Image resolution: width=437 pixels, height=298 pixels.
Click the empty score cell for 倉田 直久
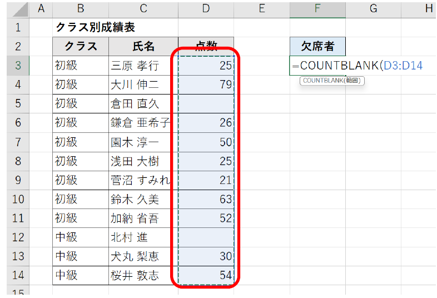(x=206, y=103)
